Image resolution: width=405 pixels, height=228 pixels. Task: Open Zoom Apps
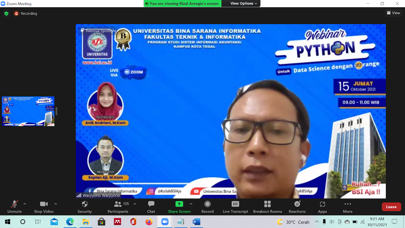coord(322,207)
